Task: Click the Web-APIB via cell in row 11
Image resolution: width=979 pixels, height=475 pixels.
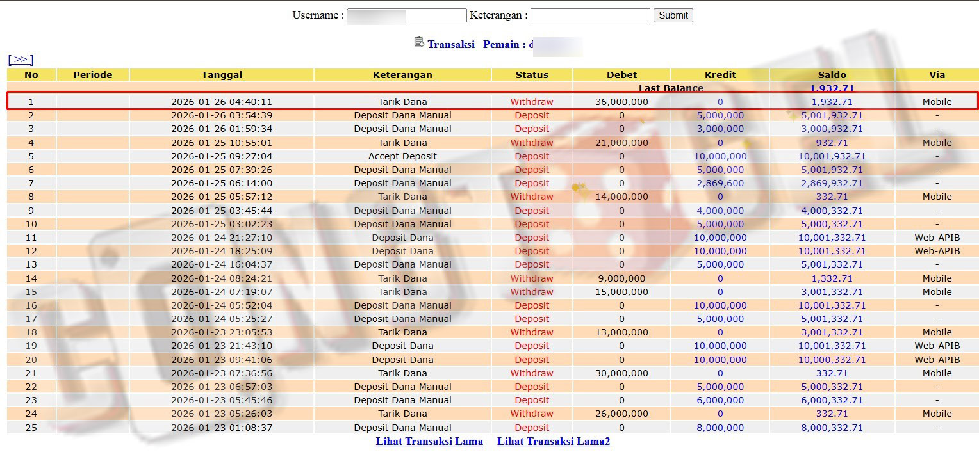Action: pyautogui.click(x=937, y=237)
